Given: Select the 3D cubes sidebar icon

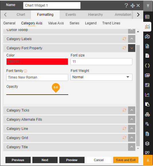Looking at the screenshot, I should pos(147,114).
